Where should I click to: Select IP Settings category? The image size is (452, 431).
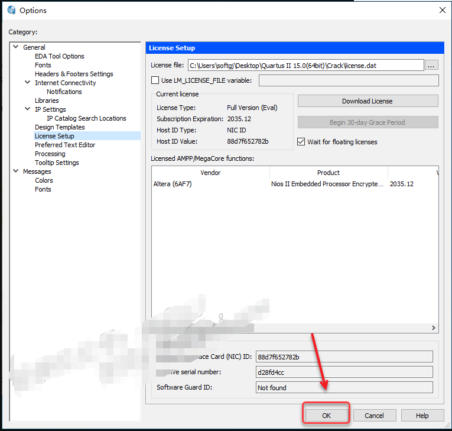50,109
